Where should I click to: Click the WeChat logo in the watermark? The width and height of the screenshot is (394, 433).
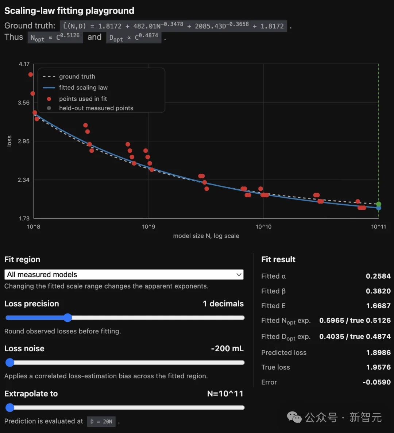click(294, 417)
